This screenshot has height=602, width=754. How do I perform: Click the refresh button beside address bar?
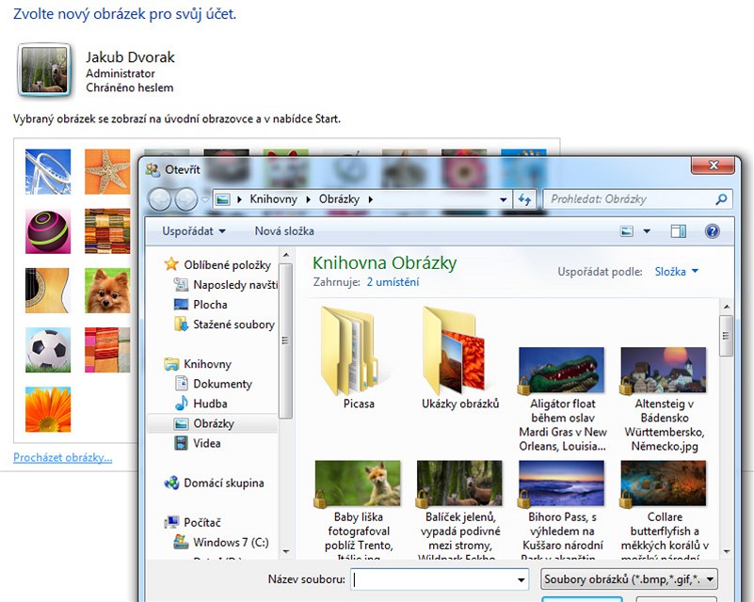tap(525, 199)
